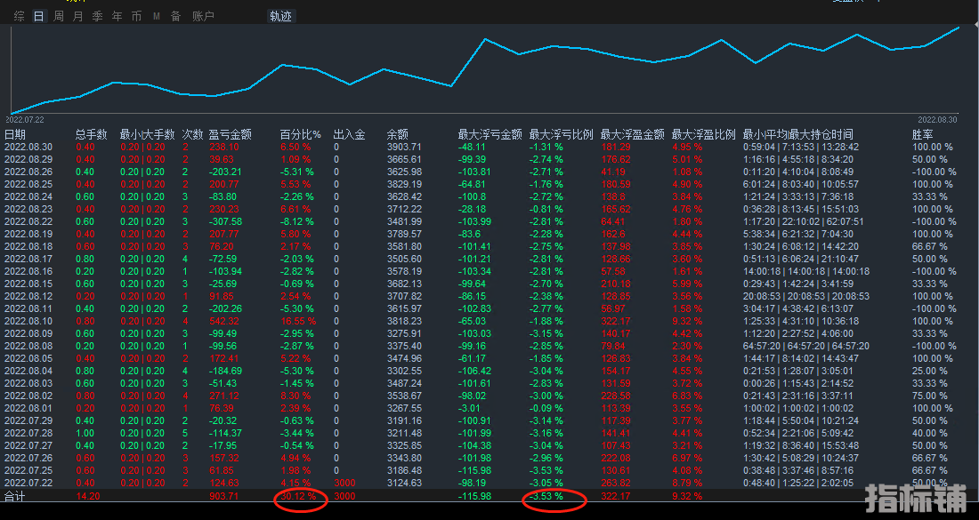The image size is (979, 520).
Task: Click chart end date 2022.08.30
Action: click(x=937, y=120)
